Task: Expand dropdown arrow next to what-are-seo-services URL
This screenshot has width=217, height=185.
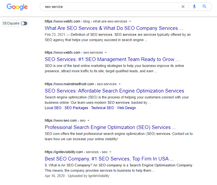Action: coord(130,22)
